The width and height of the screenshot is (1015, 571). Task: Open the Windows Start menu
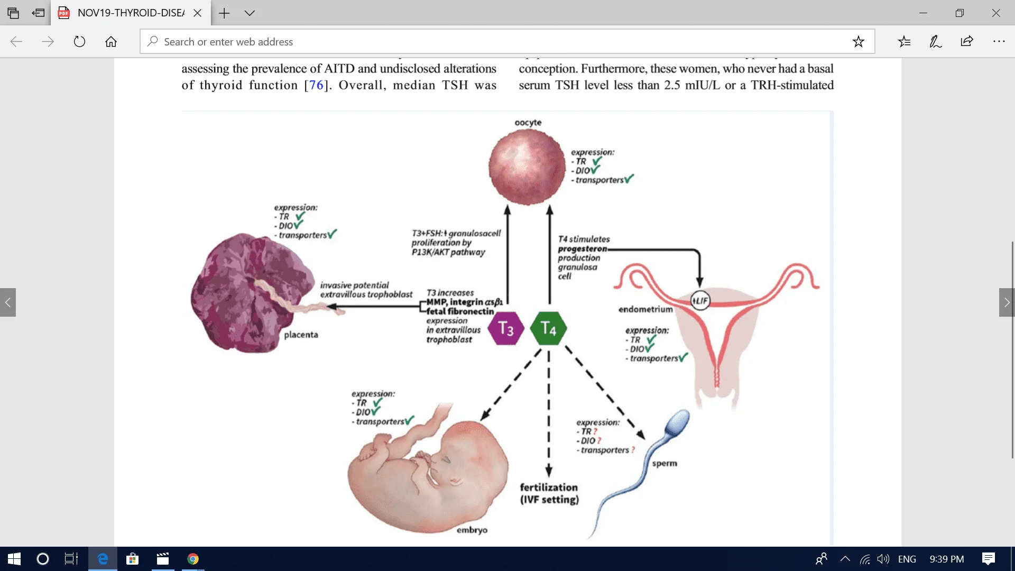coord(14,559)
